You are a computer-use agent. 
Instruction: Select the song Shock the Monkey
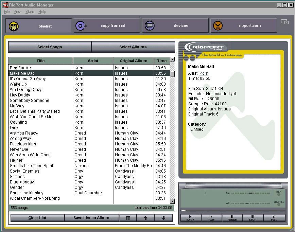[89, 193]
